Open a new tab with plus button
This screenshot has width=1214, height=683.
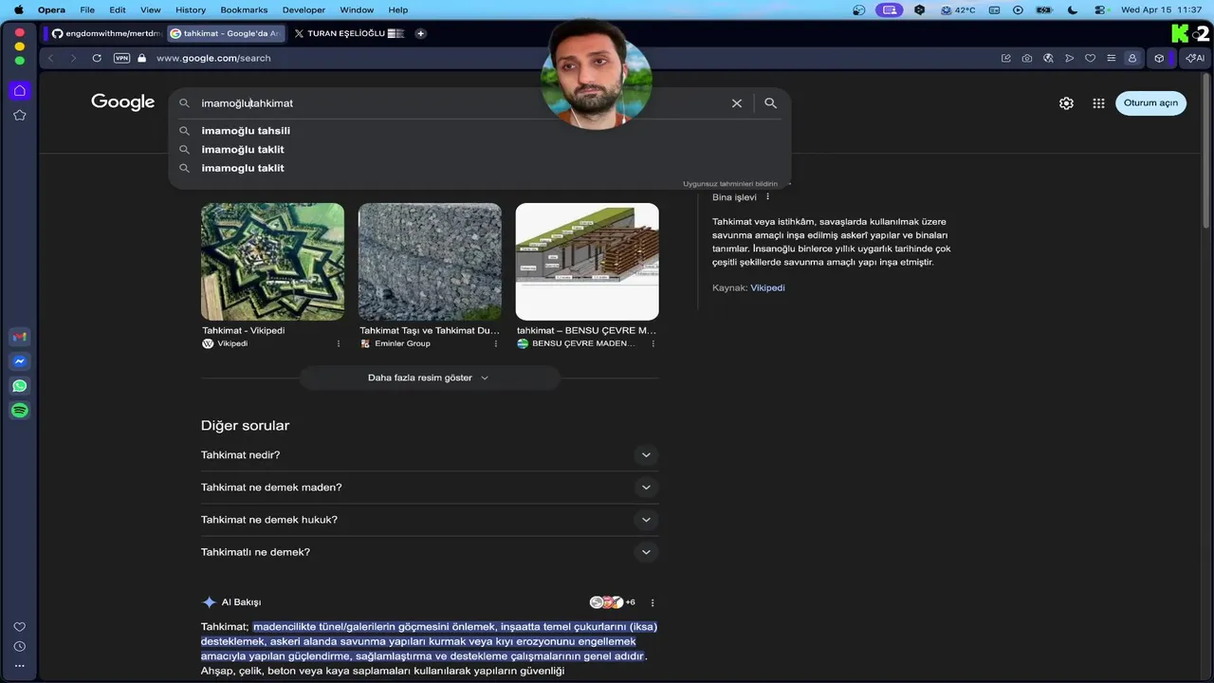pyautogui.click(x=420, y=33)
